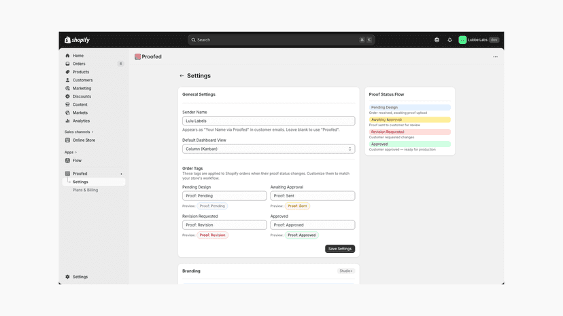Click the Pending Design tag input
The image size is (563, 316).
tap(224, 195)
